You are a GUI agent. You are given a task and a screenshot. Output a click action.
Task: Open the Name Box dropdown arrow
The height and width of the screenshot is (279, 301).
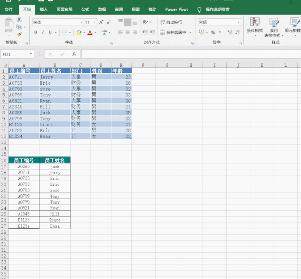[31, 54]
